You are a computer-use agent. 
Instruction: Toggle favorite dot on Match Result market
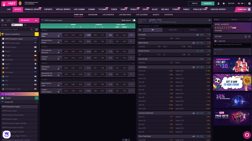(206, 43)
